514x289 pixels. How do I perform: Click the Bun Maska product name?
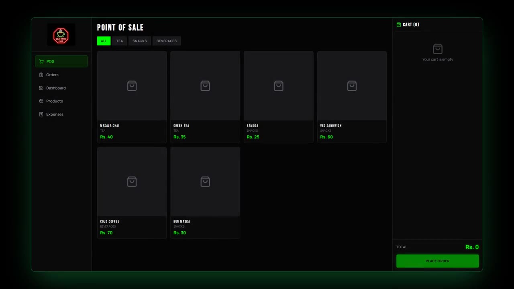pos(182,222)
